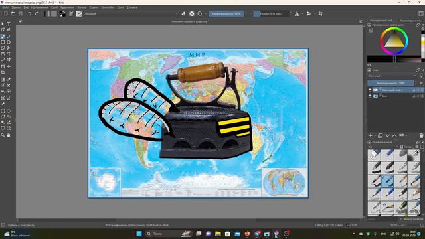Screen dimensions: 425x239
Task: Switch to Параметры инструмента tab
Action: click(410, 21)
